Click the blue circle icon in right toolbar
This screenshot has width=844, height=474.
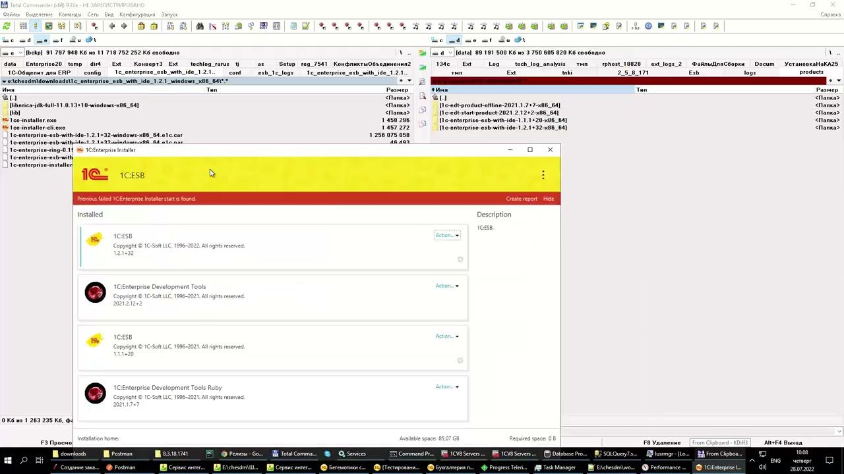(648, 26)
